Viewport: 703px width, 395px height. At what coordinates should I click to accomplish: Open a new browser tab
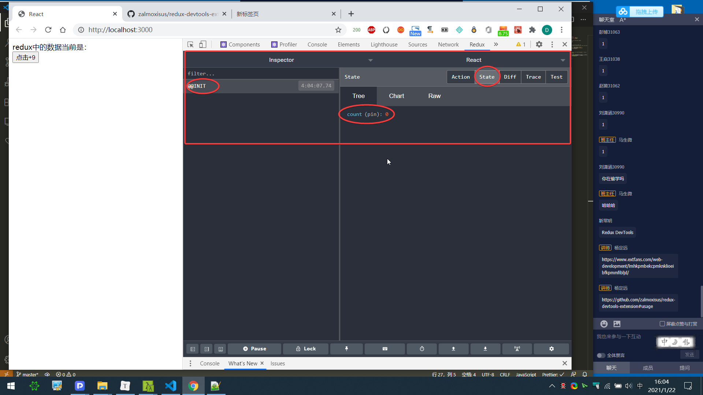click(x=351, y=14)
